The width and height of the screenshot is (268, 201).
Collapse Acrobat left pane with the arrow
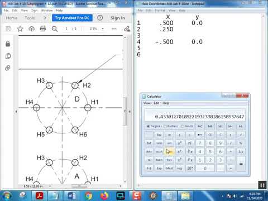coord(16,112)
